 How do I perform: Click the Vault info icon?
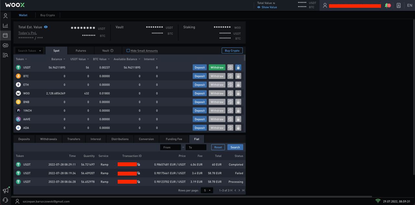tap(112, 51)
